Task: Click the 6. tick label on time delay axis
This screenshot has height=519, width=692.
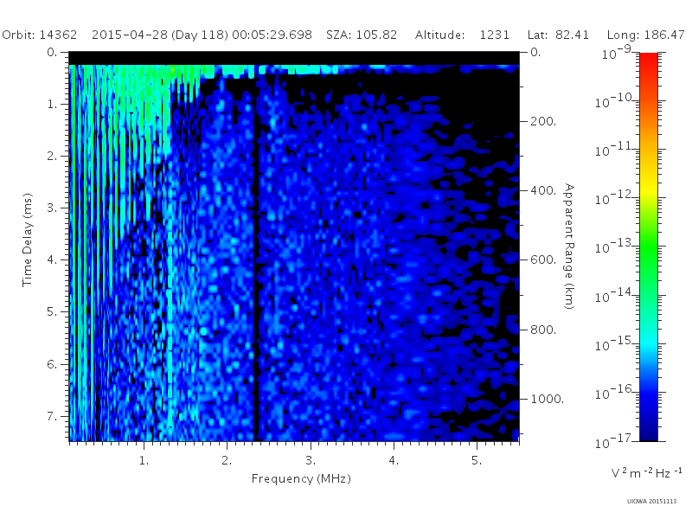Action: 52,364
